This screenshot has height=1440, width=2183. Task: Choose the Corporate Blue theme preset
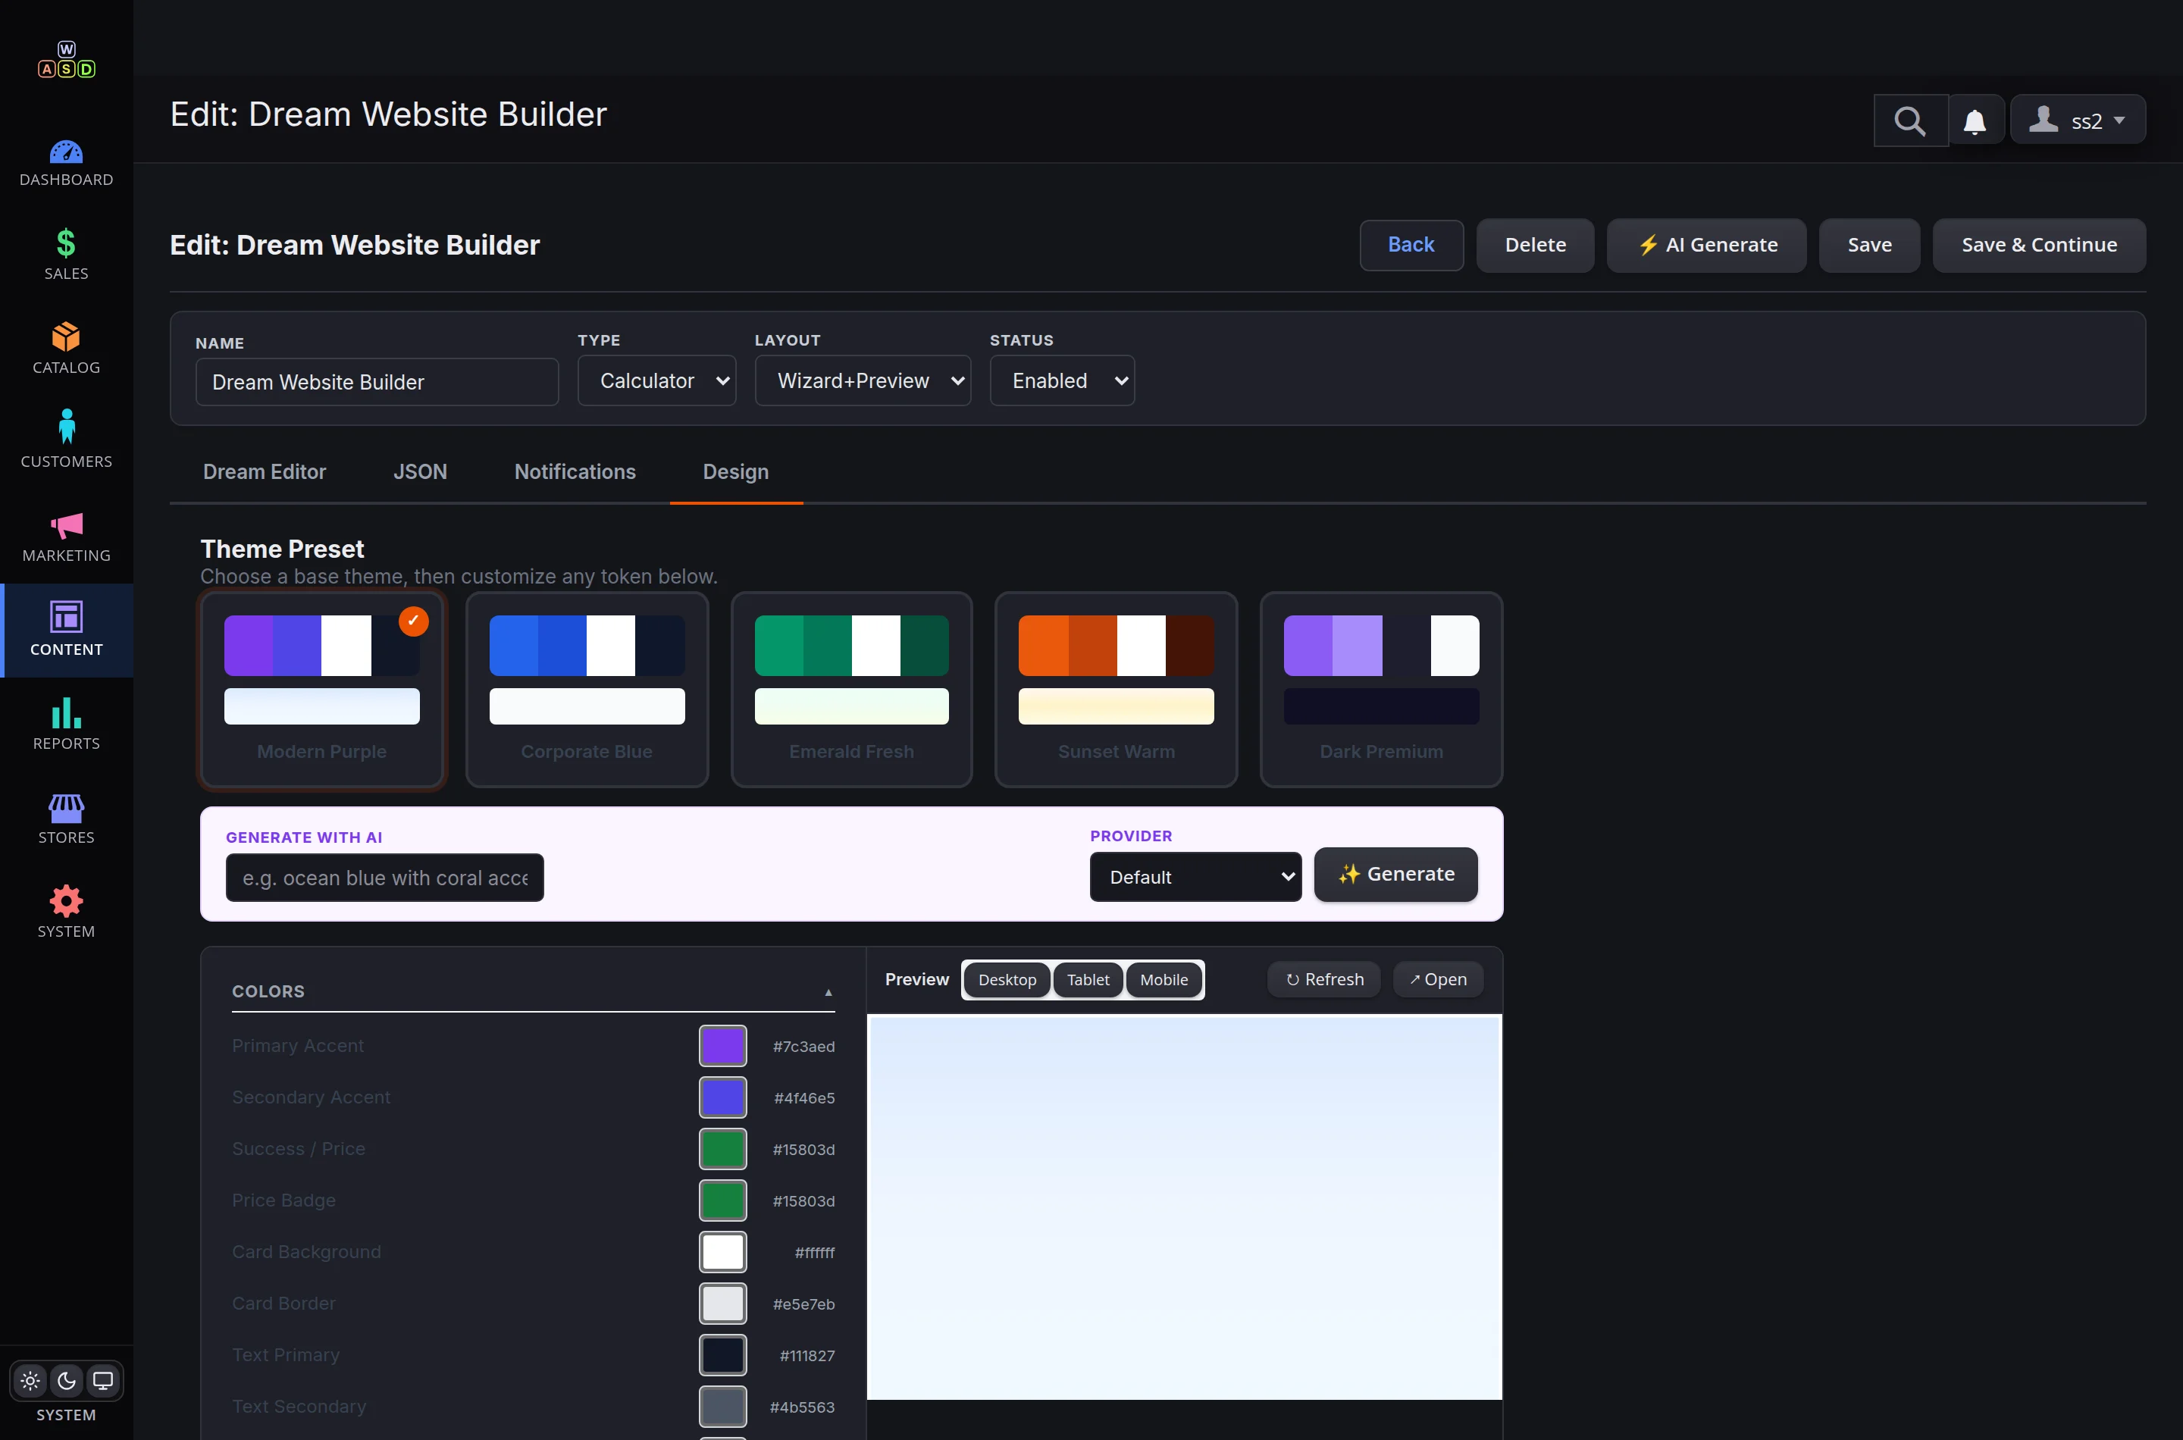(x=587, y=690)
